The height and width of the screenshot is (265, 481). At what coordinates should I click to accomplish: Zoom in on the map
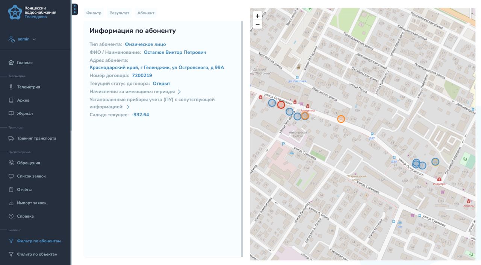257,16
